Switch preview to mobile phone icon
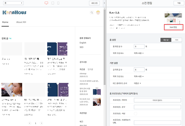185x126 pixels. point(58,3)
